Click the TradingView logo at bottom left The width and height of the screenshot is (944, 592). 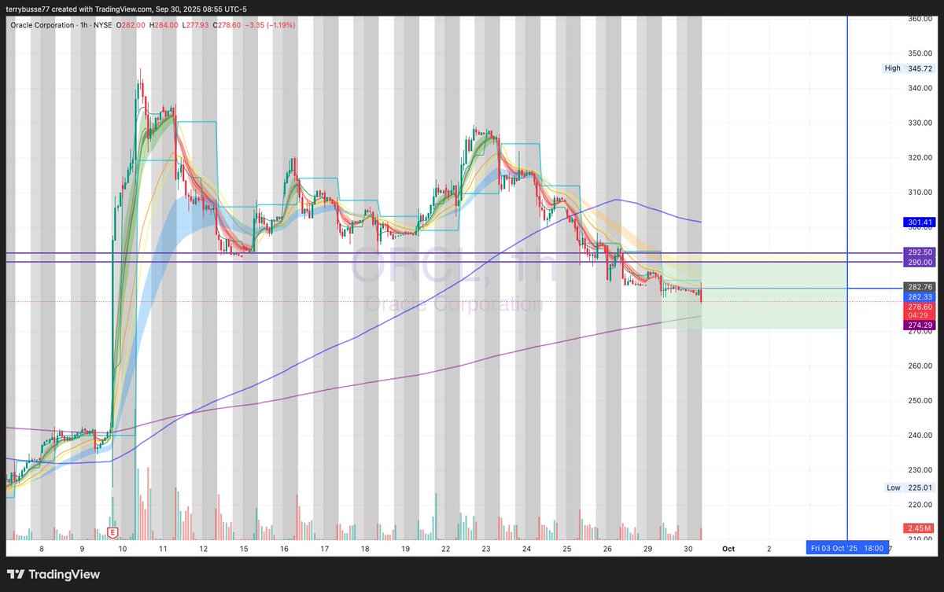(x=54, y=575)
